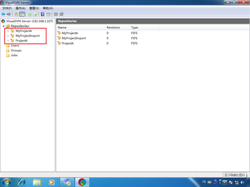Open the Jobs folder in tree

[x=14, y=55]
